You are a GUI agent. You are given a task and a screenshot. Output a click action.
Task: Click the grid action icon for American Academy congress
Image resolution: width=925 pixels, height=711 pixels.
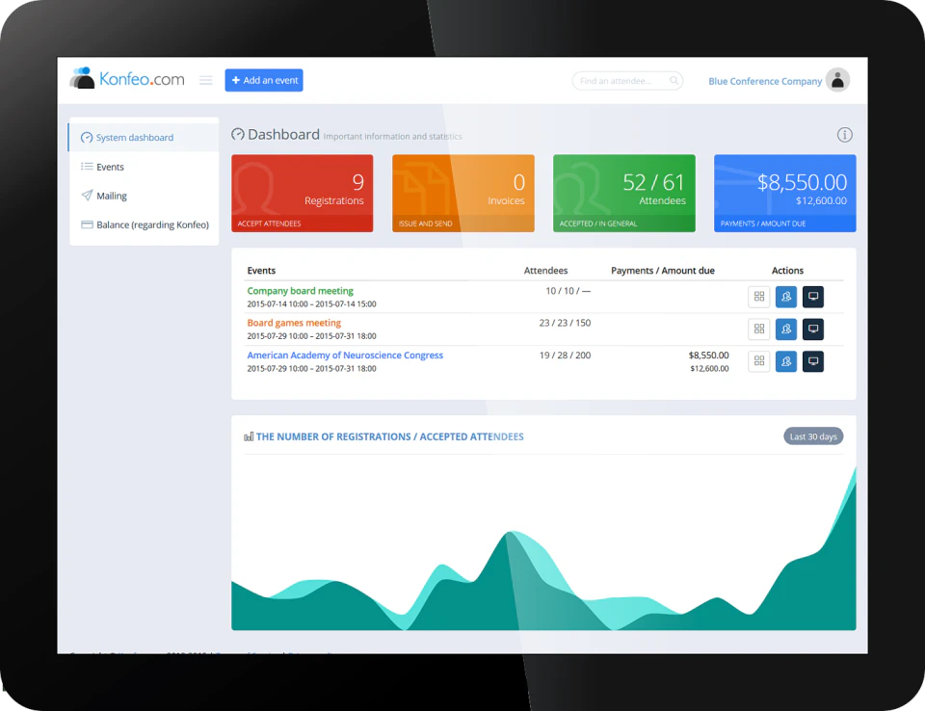click(758, 361)
